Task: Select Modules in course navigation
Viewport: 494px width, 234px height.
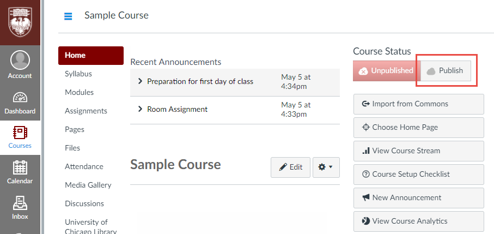Action: click(79, 92)
